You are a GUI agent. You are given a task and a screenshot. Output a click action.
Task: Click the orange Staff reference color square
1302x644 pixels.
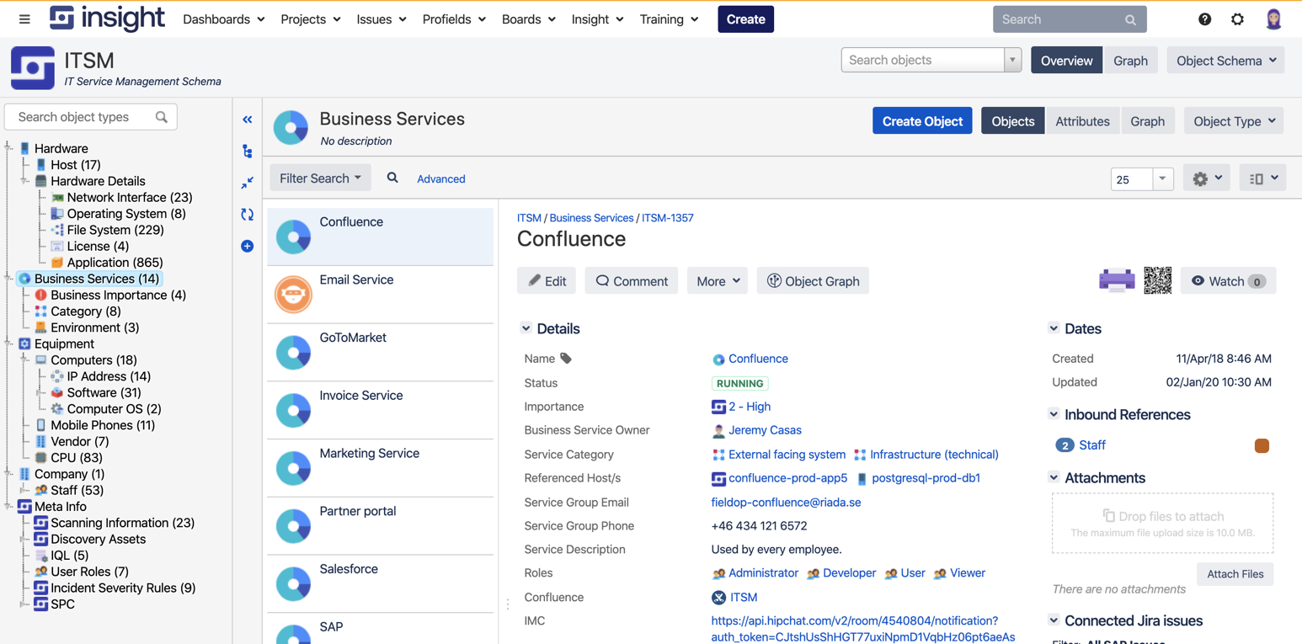click(1262, 445)
